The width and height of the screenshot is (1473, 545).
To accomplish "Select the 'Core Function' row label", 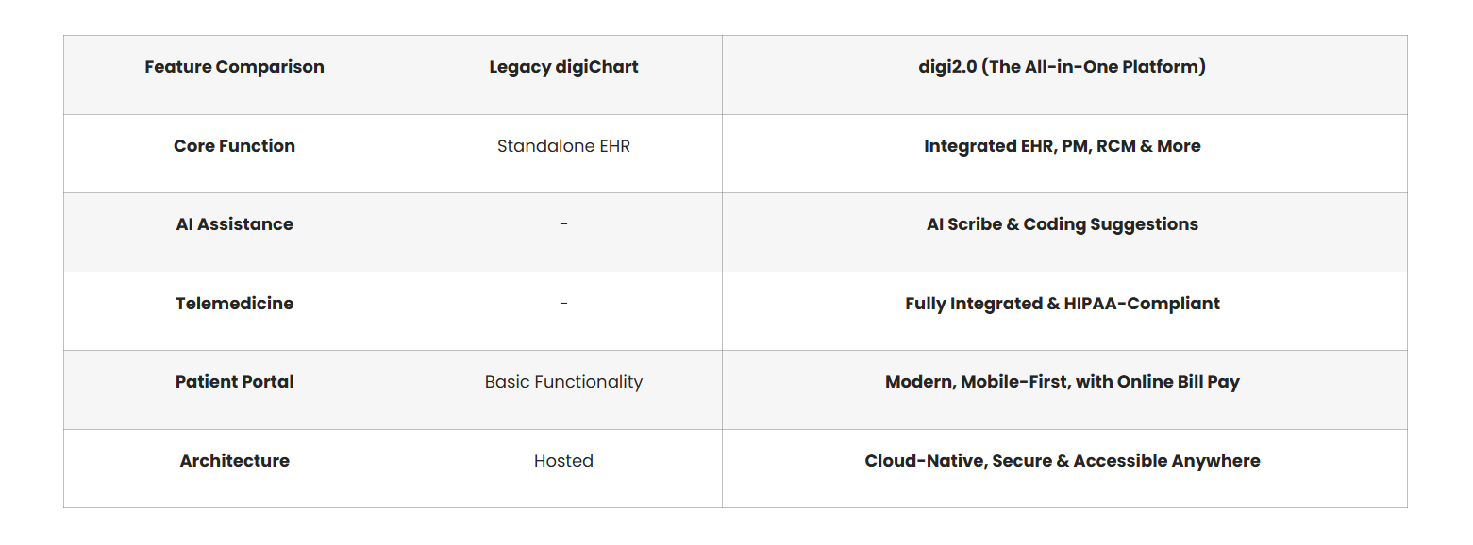I will [234, 146].
